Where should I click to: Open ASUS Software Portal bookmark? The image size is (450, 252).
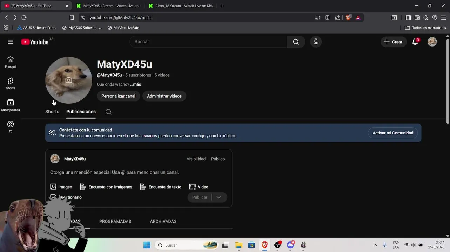coord(37,28)
